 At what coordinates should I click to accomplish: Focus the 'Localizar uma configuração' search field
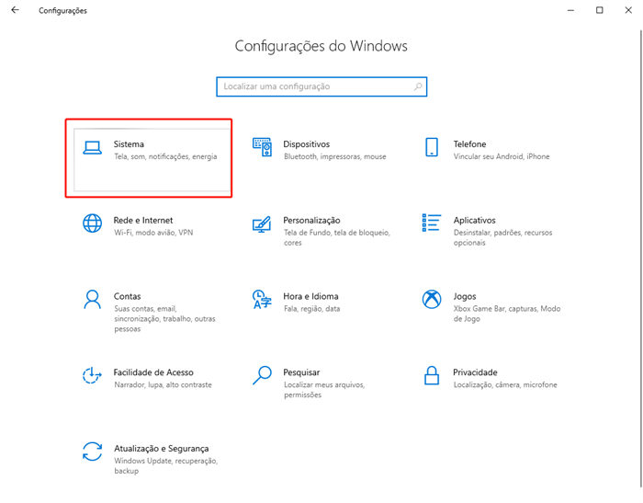pos(312,86)
